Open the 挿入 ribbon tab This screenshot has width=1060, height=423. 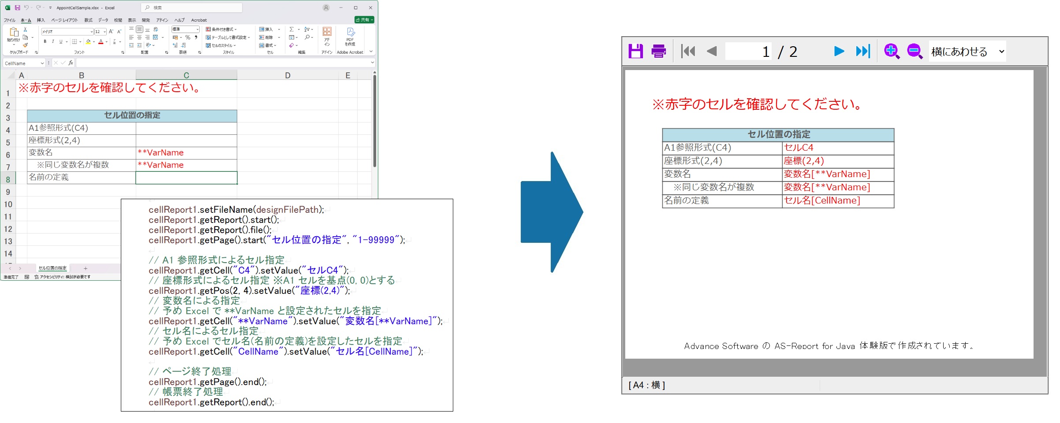pyautogui.click(x=41, y=20)
